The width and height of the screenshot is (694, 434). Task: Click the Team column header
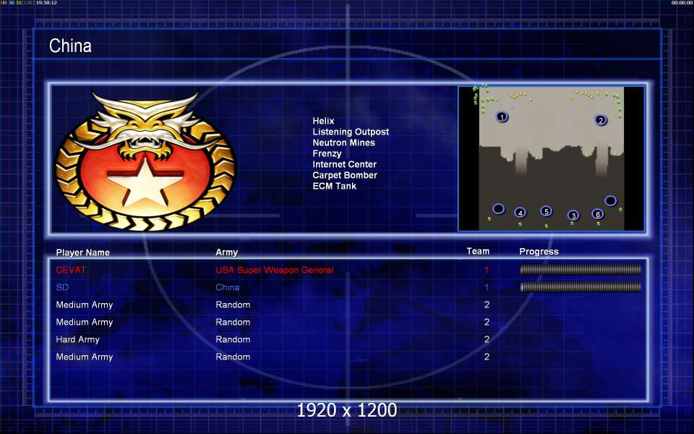point(478,251)
